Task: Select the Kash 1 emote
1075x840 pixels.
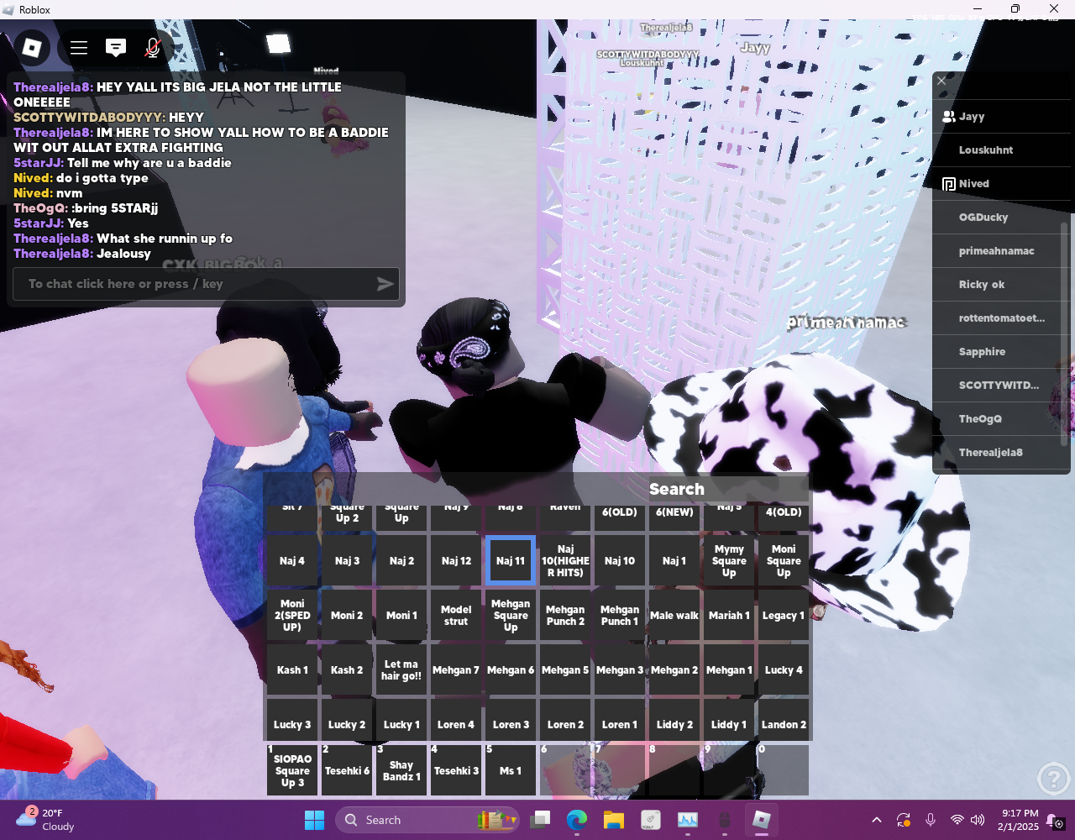Action: 292,670
